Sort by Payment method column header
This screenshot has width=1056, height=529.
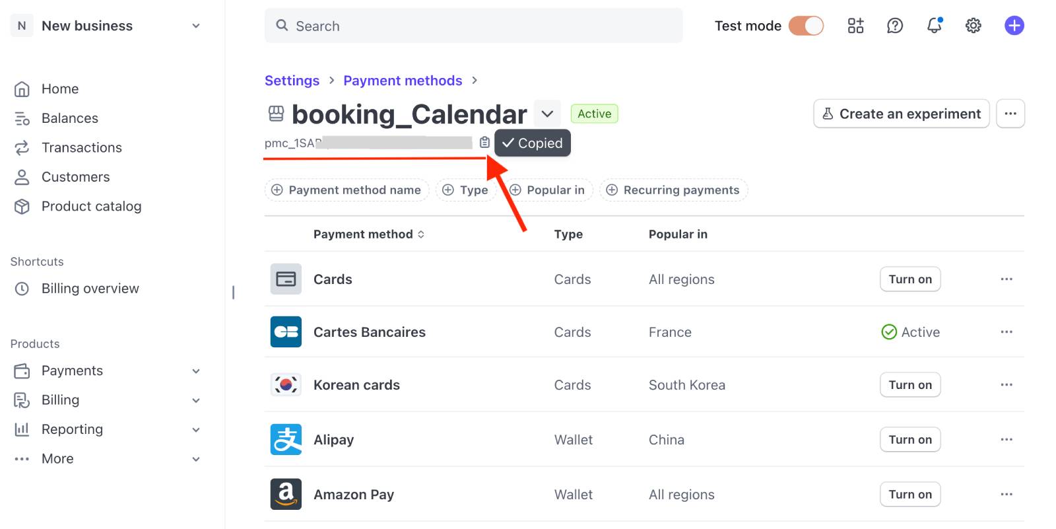[368, 234]
